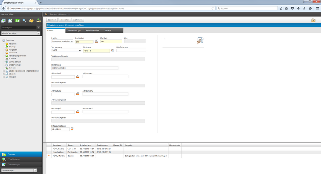Viewport: 321px width, 174px height.
Task: Open the browser chat bubble icon
Action: [310, 8]
